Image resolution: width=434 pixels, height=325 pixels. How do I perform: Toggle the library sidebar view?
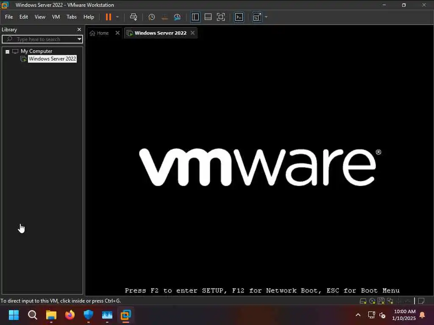coord(195,17)
